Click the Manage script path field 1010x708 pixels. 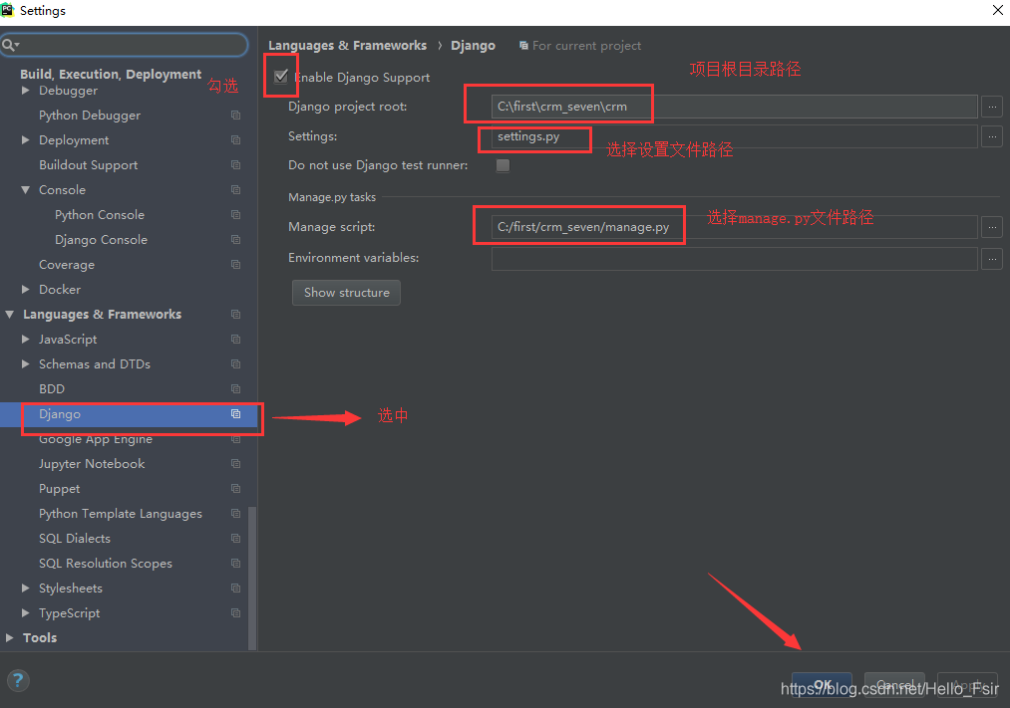(734, 227)
